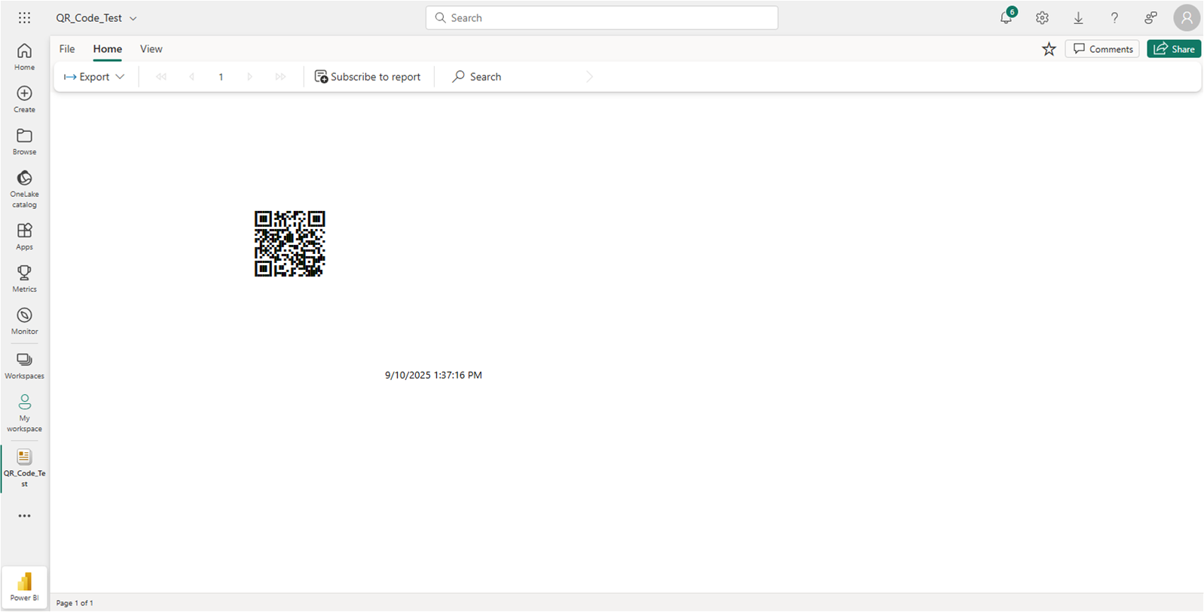Expand the Export dropdown

coord(94,77)
